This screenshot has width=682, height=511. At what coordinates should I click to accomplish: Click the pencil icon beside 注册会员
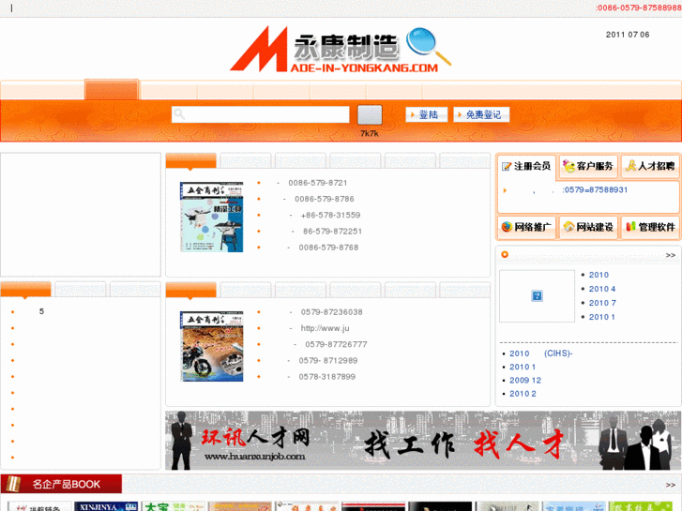[507, 166]
